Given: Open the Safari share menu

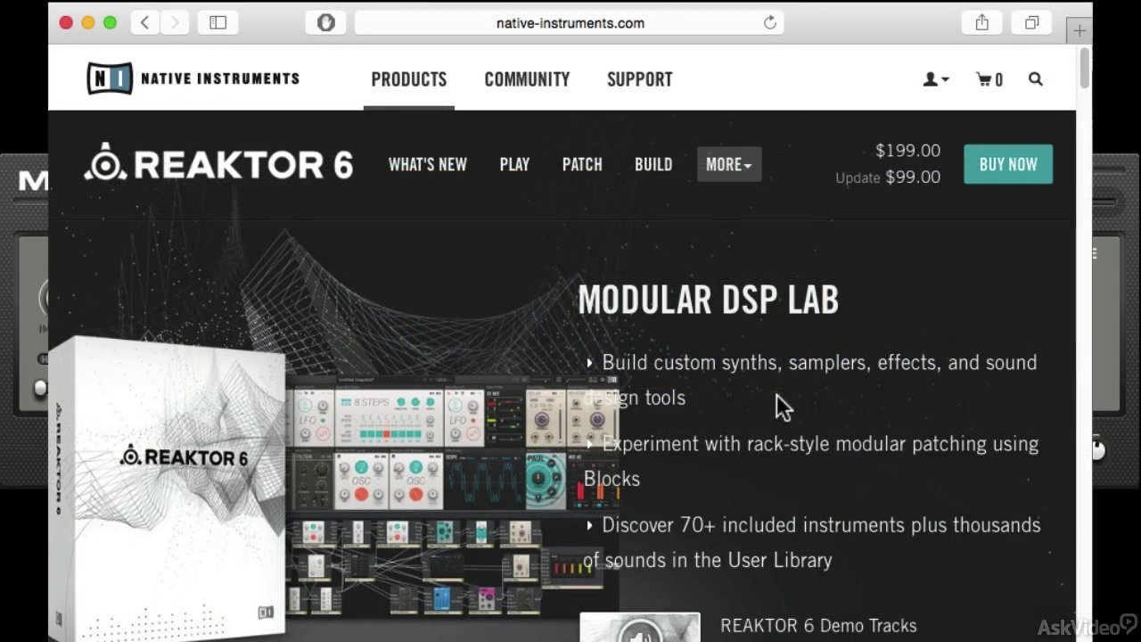Looking at the screenshot, I should click(981, 22).
